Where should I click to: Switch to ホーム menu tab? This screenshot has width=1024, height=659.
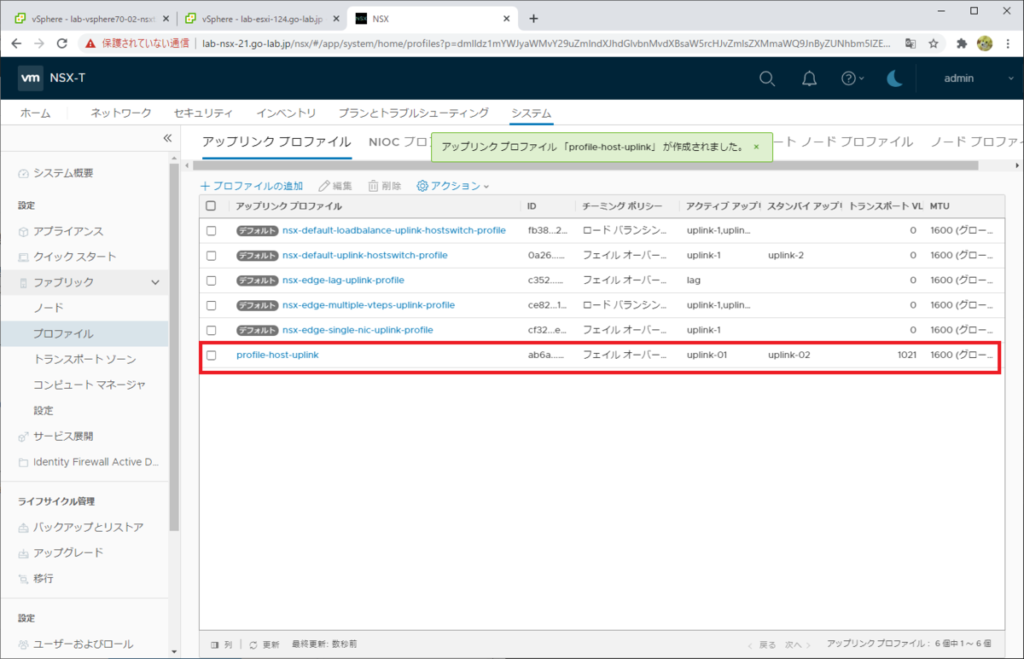click(35, 113)
